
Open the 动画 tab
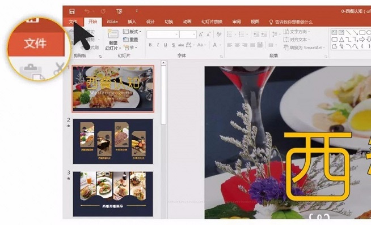pos(187,21)
